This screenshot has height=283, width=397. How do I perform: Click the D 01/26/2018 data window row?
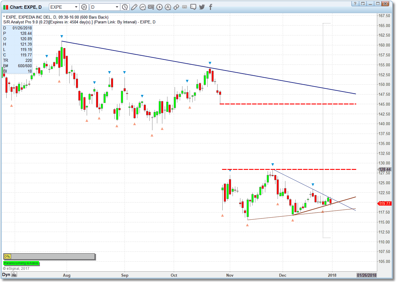17,28
